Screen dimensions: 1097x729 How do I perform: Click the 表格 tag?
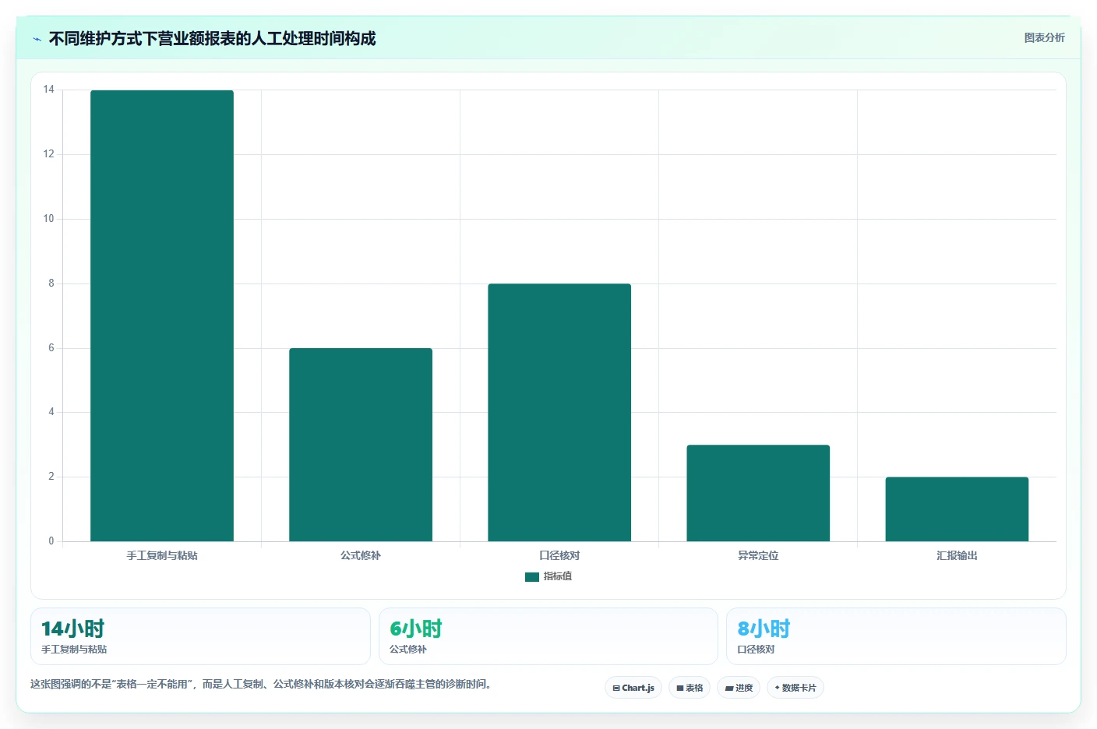pyautogui.click(x=690, y=688)
